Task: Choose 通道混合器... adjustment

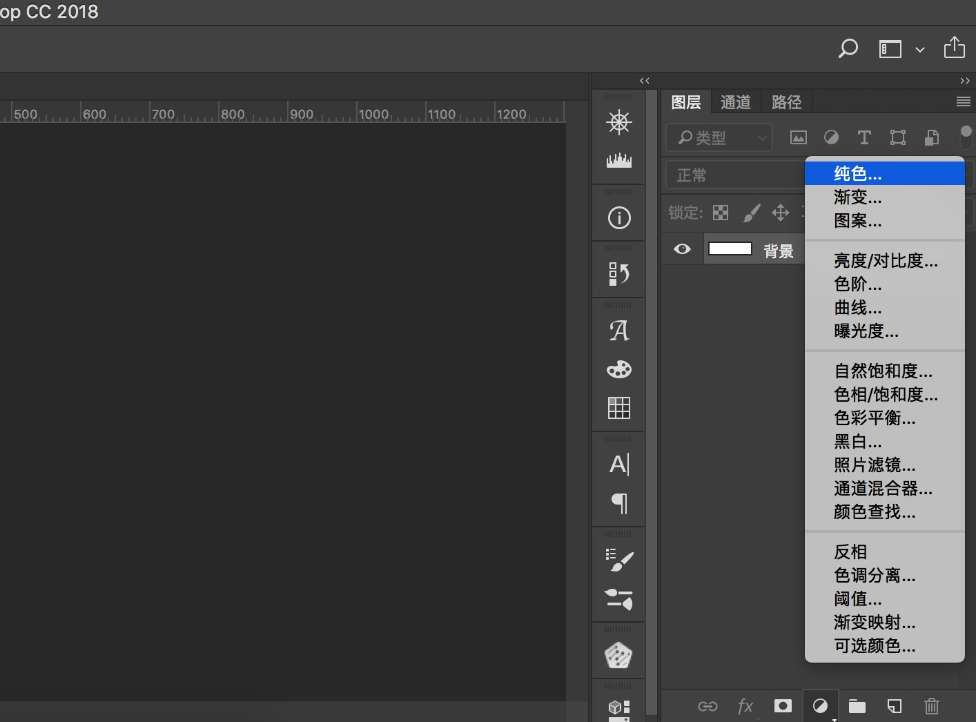Action: click(x=885, y=488)
